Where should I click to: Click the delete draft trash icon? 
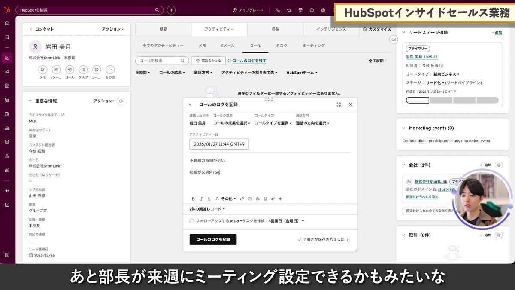[348, 240]
